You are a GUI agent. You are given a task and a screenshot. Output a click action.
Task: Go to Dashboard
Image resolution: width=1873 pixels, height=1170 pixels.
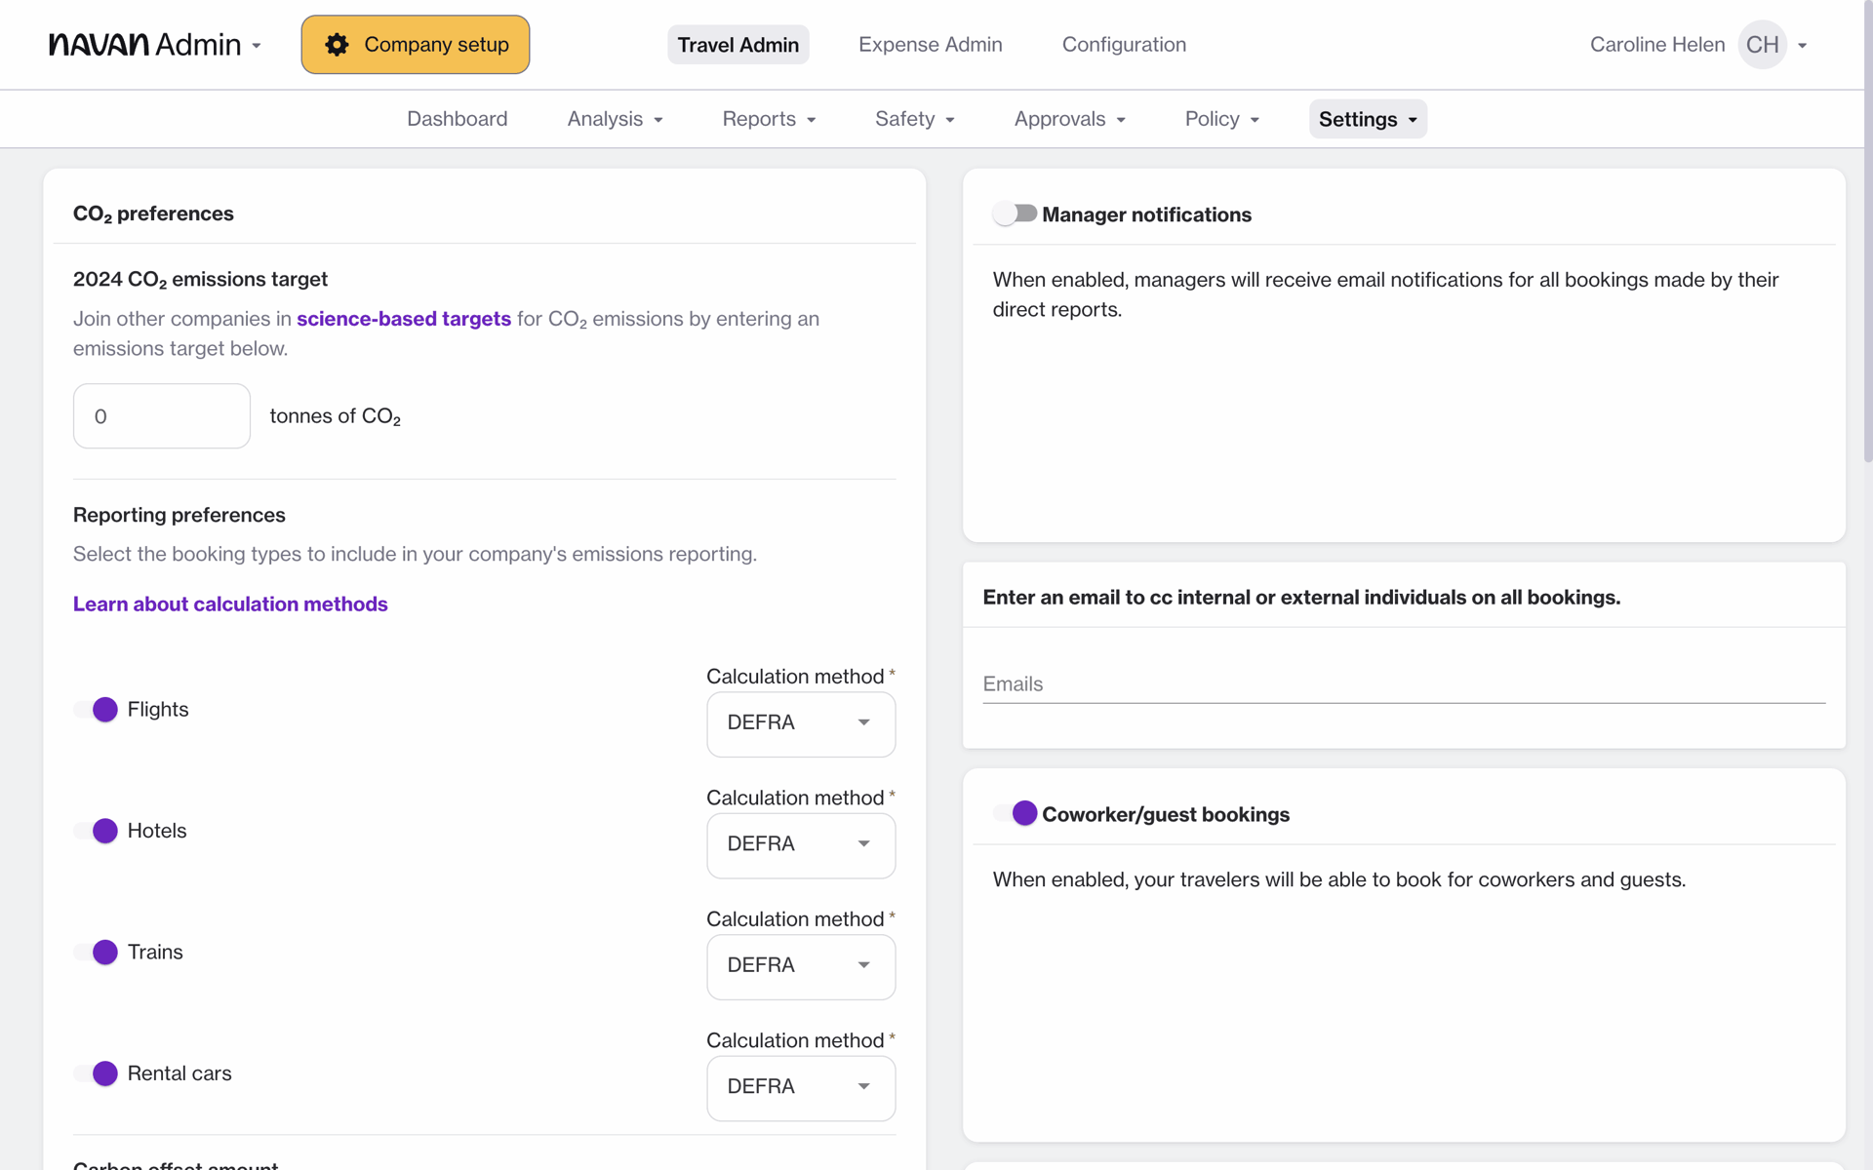tap(457, 119)
